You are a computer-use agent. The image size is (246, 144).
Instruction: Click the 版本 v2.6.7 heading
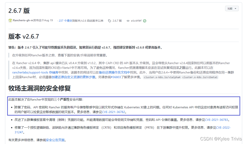tap(24, 36)
